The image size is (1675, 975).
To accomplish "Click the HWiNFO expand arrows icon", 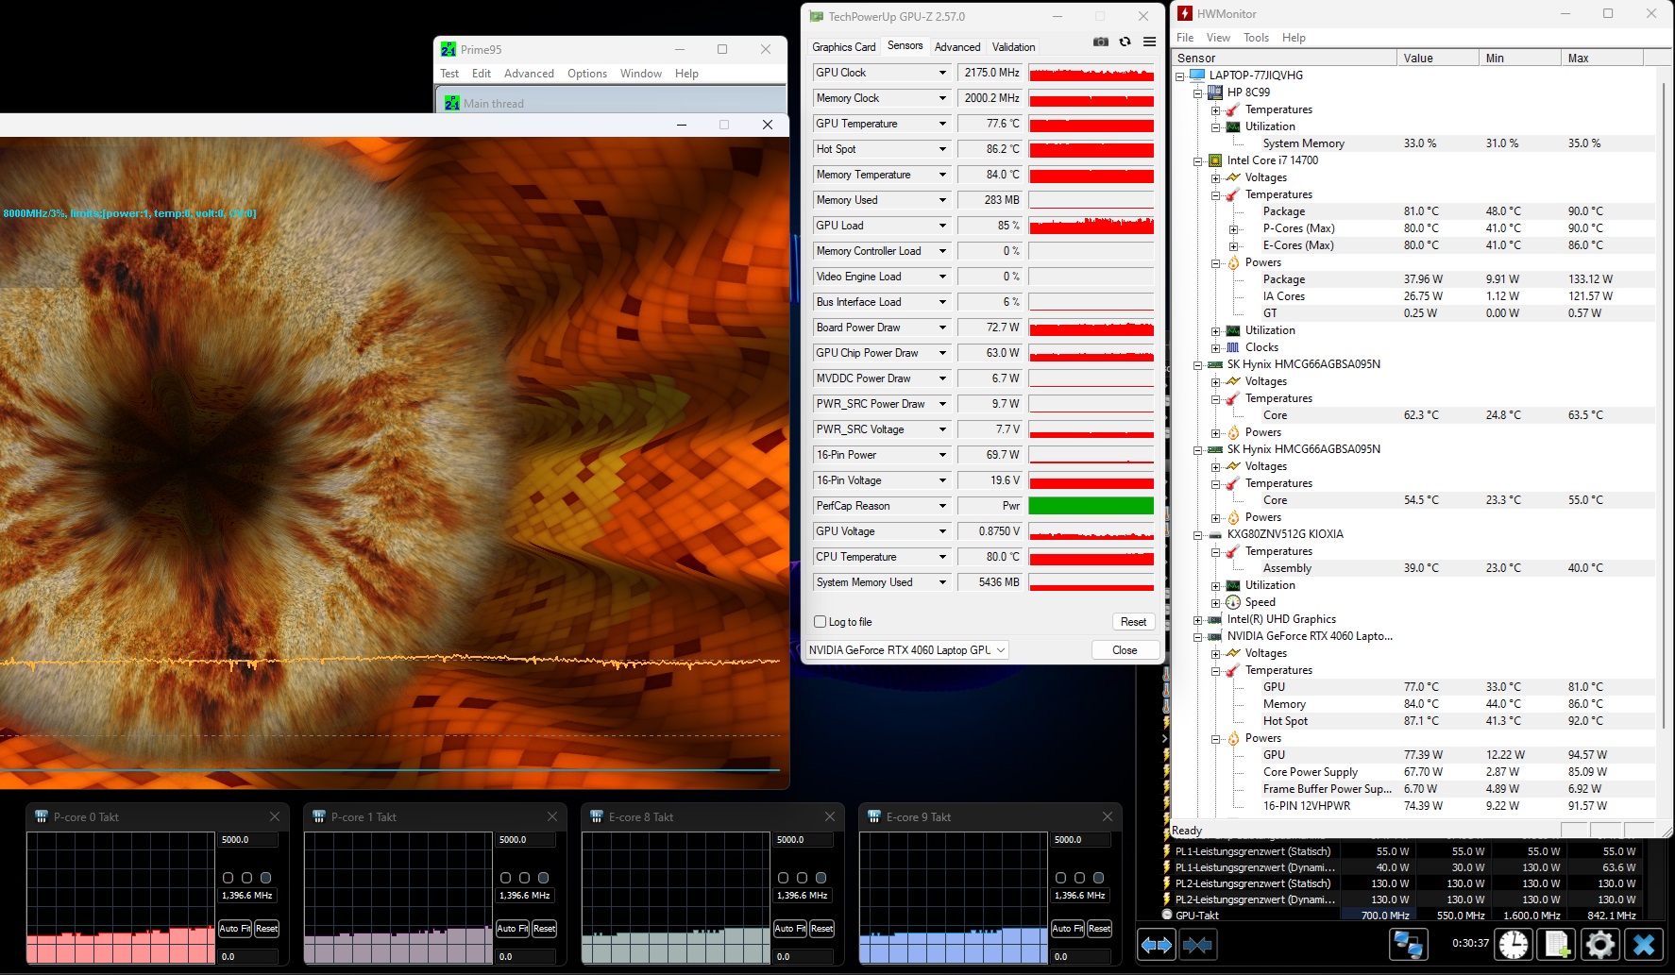I will point(1156,944).
